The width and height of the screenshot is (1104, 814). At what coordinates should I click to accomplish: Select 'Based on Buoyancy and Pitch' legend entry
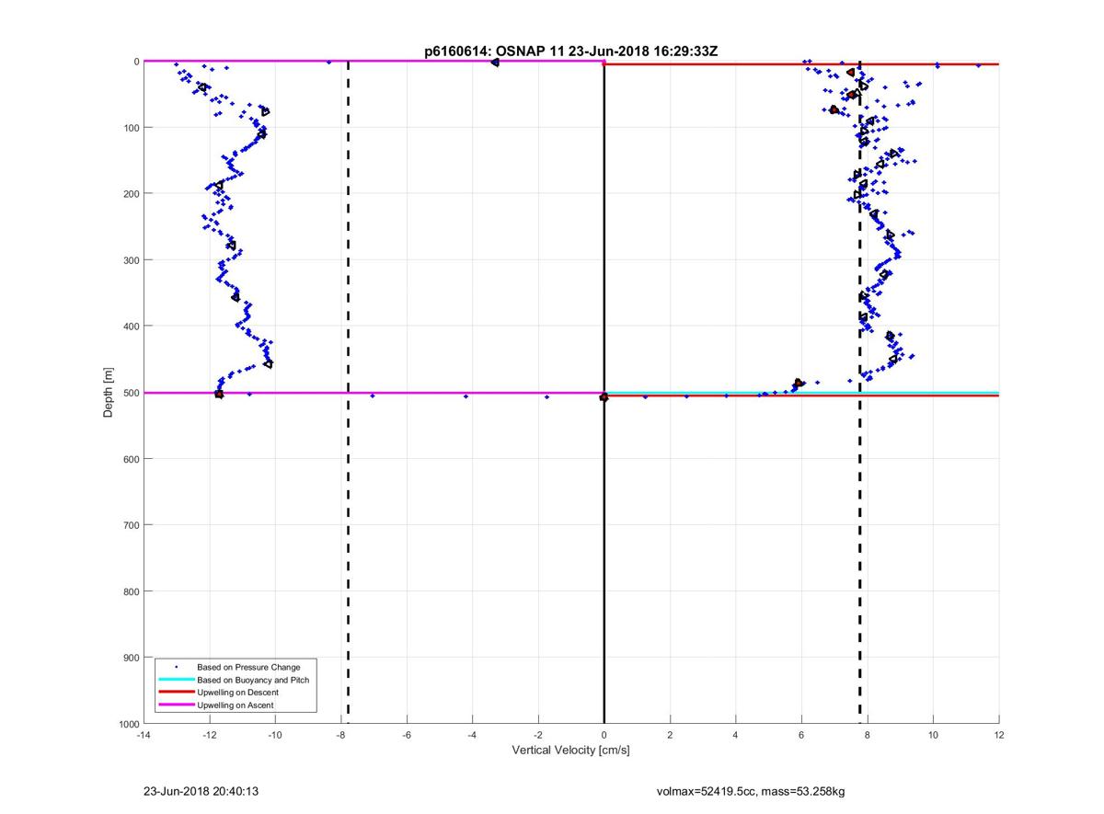coord(253,679)
